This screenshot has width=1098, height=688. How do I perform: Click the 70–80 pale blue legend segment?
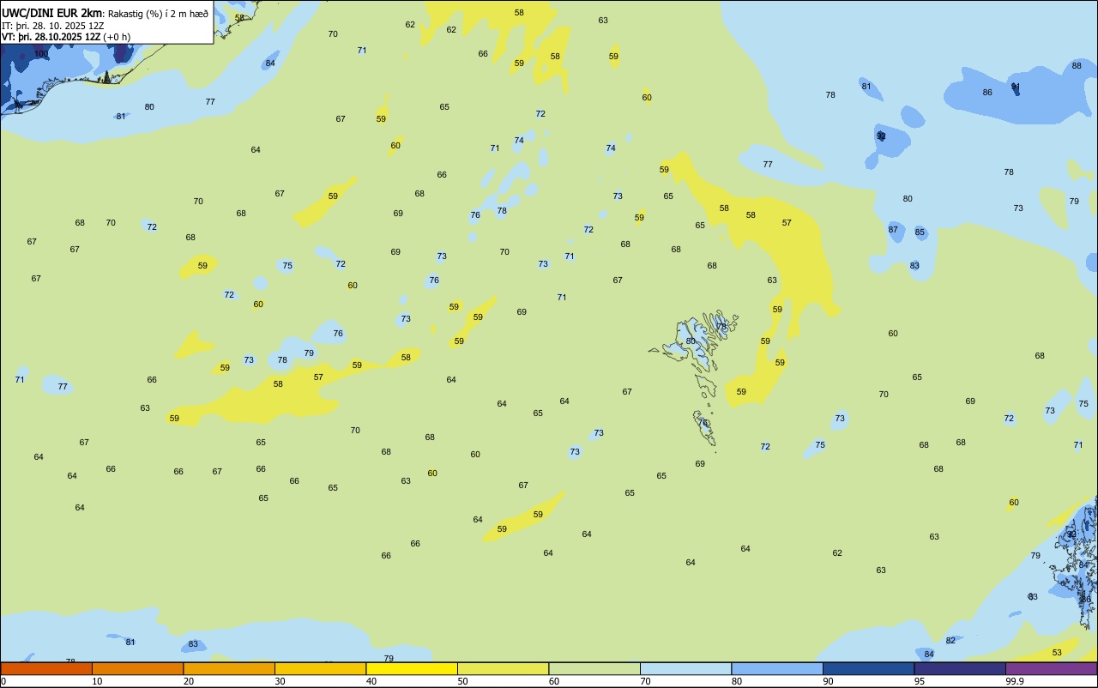coord(685,668)
